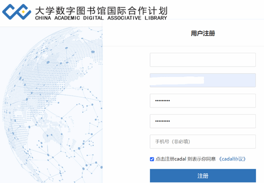Click the white redacted area in the second field

pyautogui.click(x=177, y=80)
